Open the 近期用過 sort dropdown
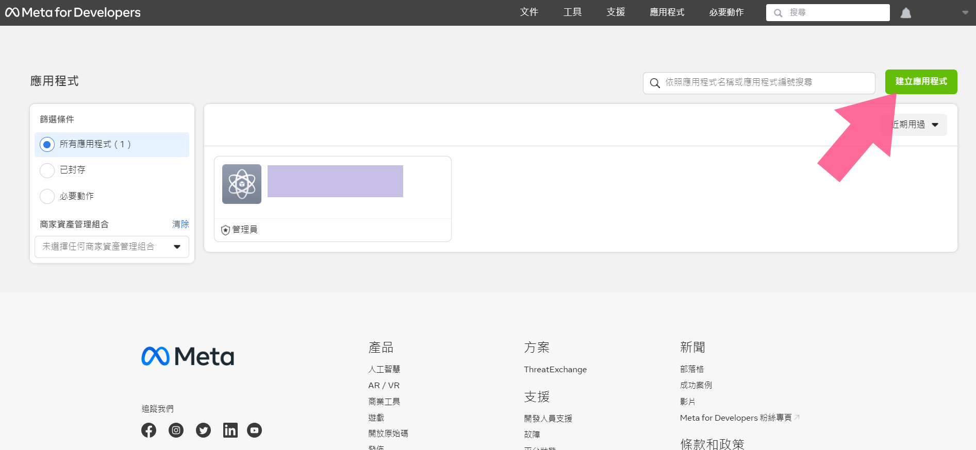Viewport: 976px width, 450px height. tap(916, 125)
